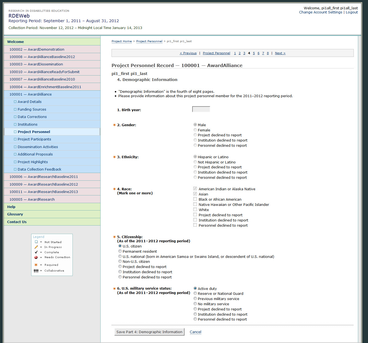Expand the 100002 AwardDemonstration award entry
Screen dimensions: 368x343
[37, 50]
